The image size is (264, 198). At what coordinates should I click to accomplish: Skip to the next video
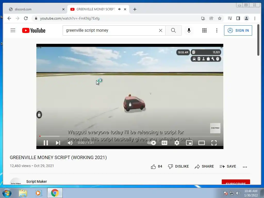58,143
